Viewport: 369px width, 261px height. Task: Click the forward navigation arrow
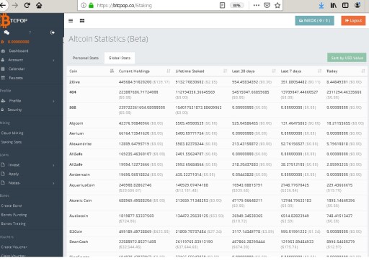[15, 5]
